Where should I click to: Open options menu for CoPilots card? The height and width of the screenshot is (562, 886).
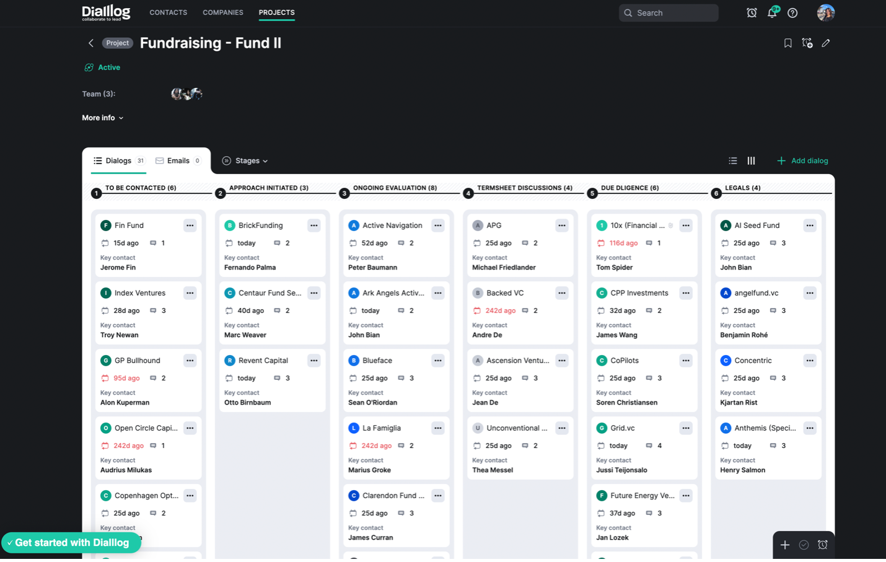click(x=686, y=361)
